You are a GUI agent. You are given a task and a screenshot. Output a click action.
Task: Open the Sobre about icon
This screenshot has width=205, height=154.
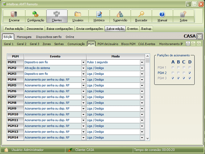pos(183,14)
